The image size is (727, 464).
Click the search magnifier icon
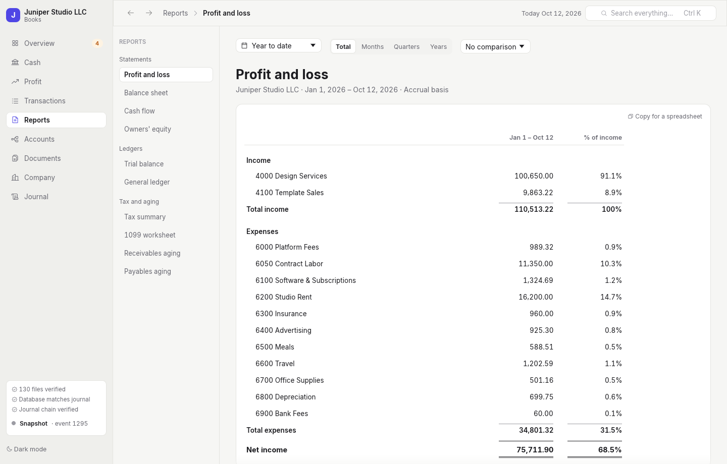click(604, 13)
